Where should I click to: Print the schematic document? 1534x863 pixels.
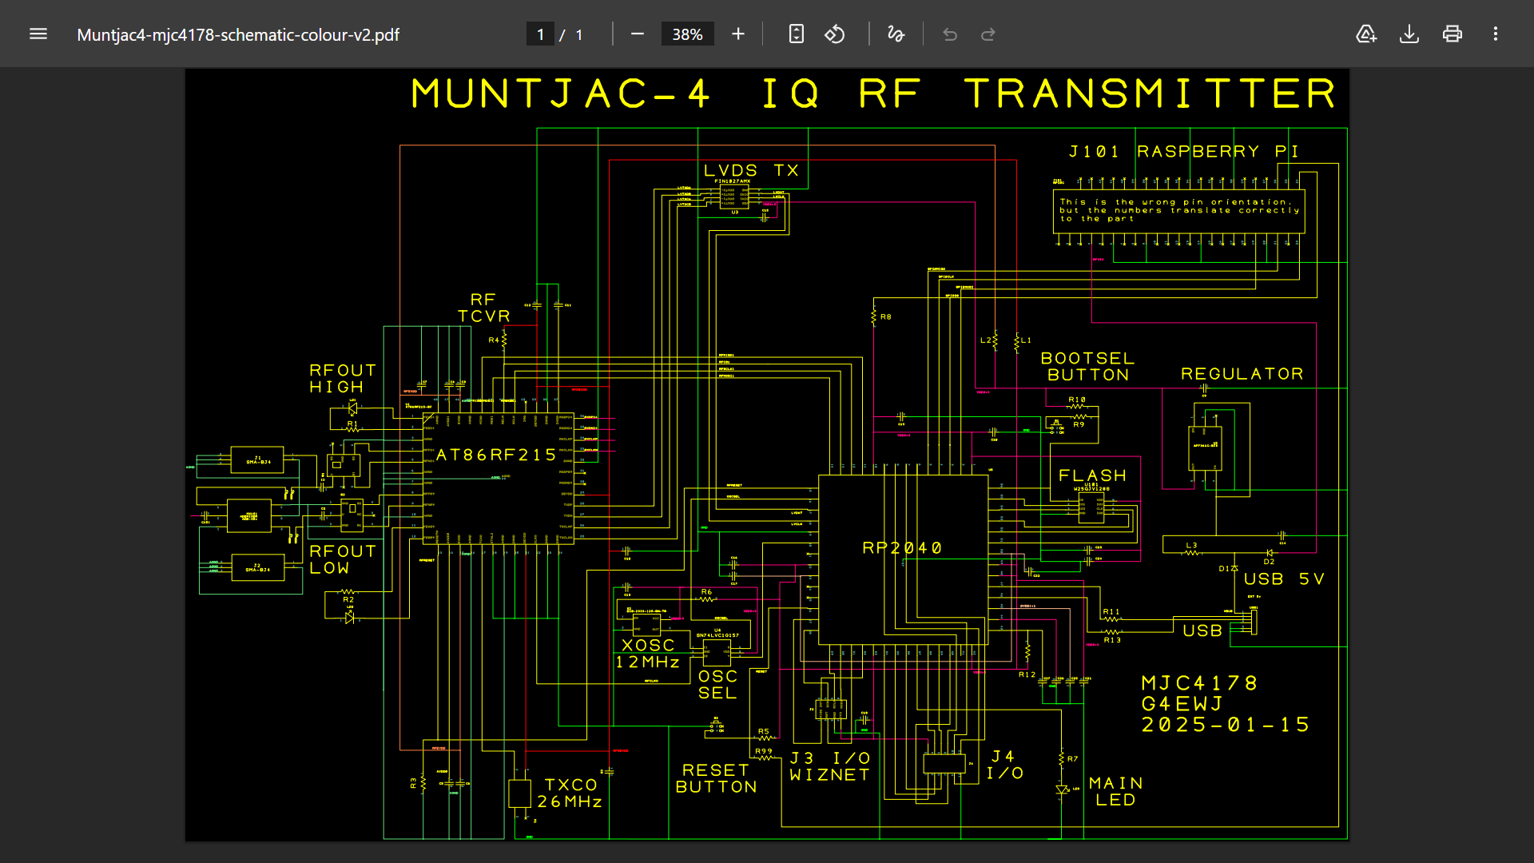[x=1453, y=34]
